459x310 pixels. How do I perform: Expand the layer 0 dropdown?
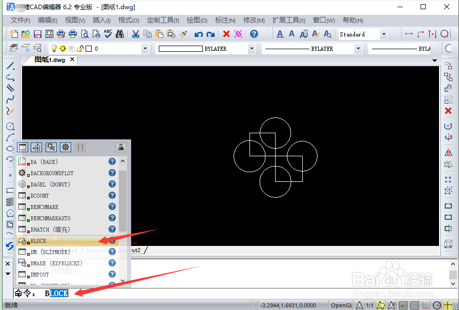(x=145, y=49)
